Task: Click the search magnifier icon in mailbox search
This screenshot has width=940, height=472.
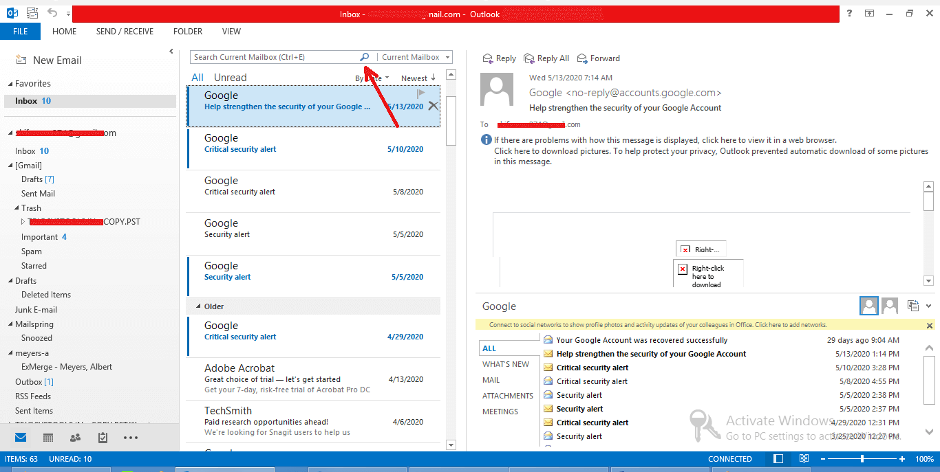Action: [x=365, y=57]
